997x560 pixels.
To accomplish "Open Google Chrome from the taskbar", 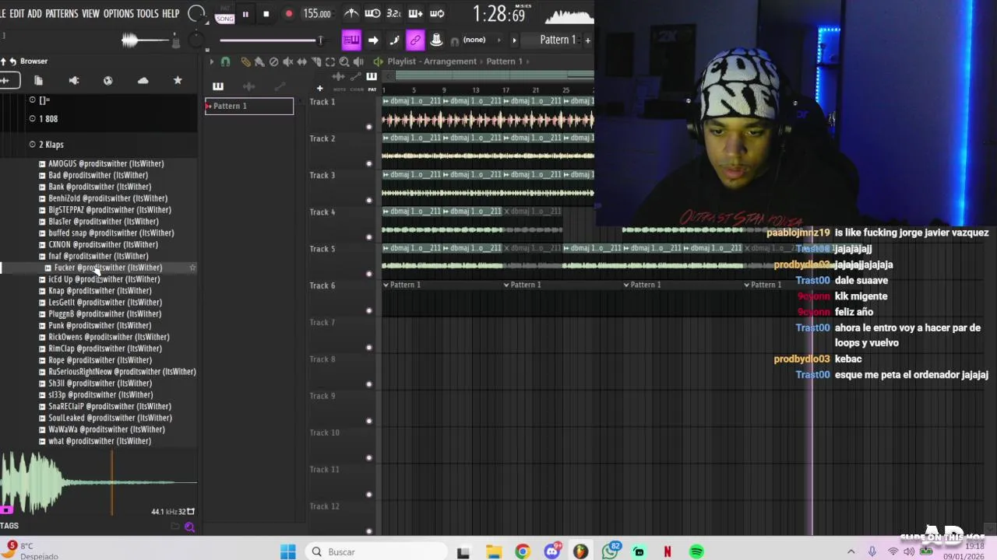I will (522, 551).
